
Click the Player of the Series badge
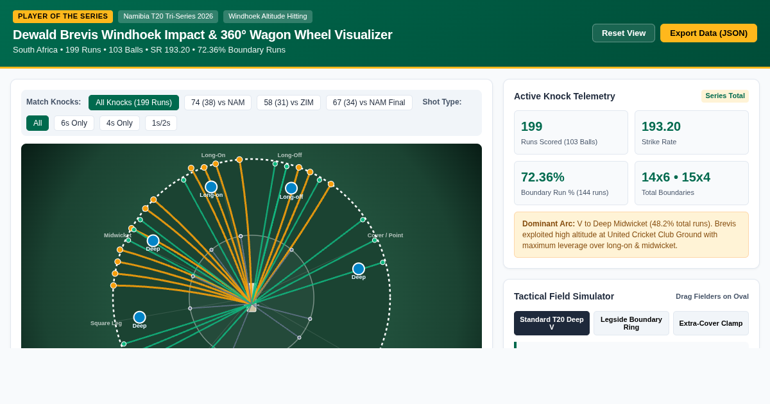[x=63, y=17]
